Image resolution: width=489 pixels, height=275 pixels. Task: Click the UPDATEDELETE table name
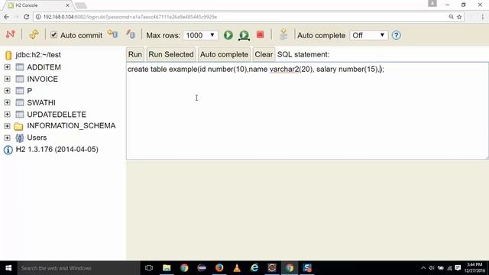click(57, 115)
